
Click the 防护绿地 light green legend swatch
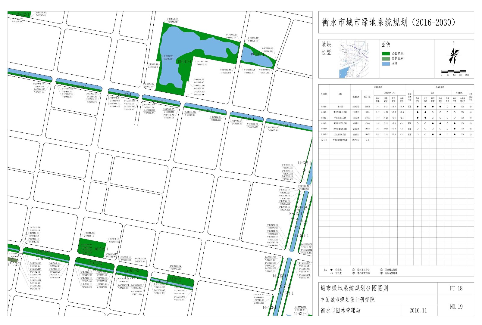point(386,59)
